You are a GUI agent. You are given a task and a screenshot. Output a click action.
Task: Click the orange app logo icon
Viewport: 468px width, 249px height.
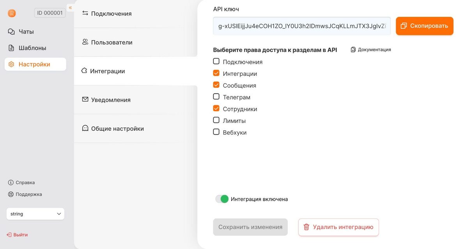click(x=12, y=13)
